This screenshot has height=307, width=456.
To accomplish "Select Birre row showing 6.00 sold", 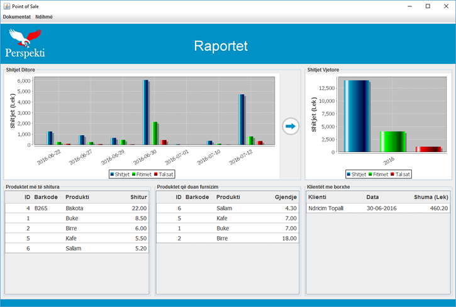I will click(77, 229).
